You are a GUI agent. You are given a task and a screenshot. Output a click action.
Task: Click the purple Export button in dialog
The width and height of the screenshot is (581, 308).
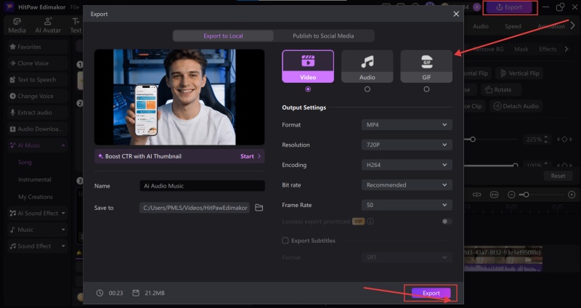point(431,293)
